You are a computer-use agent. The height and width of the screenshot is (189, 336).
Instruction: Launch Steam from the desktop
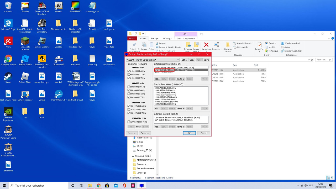[8, 77]
